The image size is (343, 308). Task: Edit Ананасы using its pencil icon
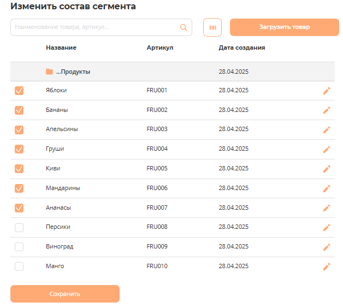327,208
